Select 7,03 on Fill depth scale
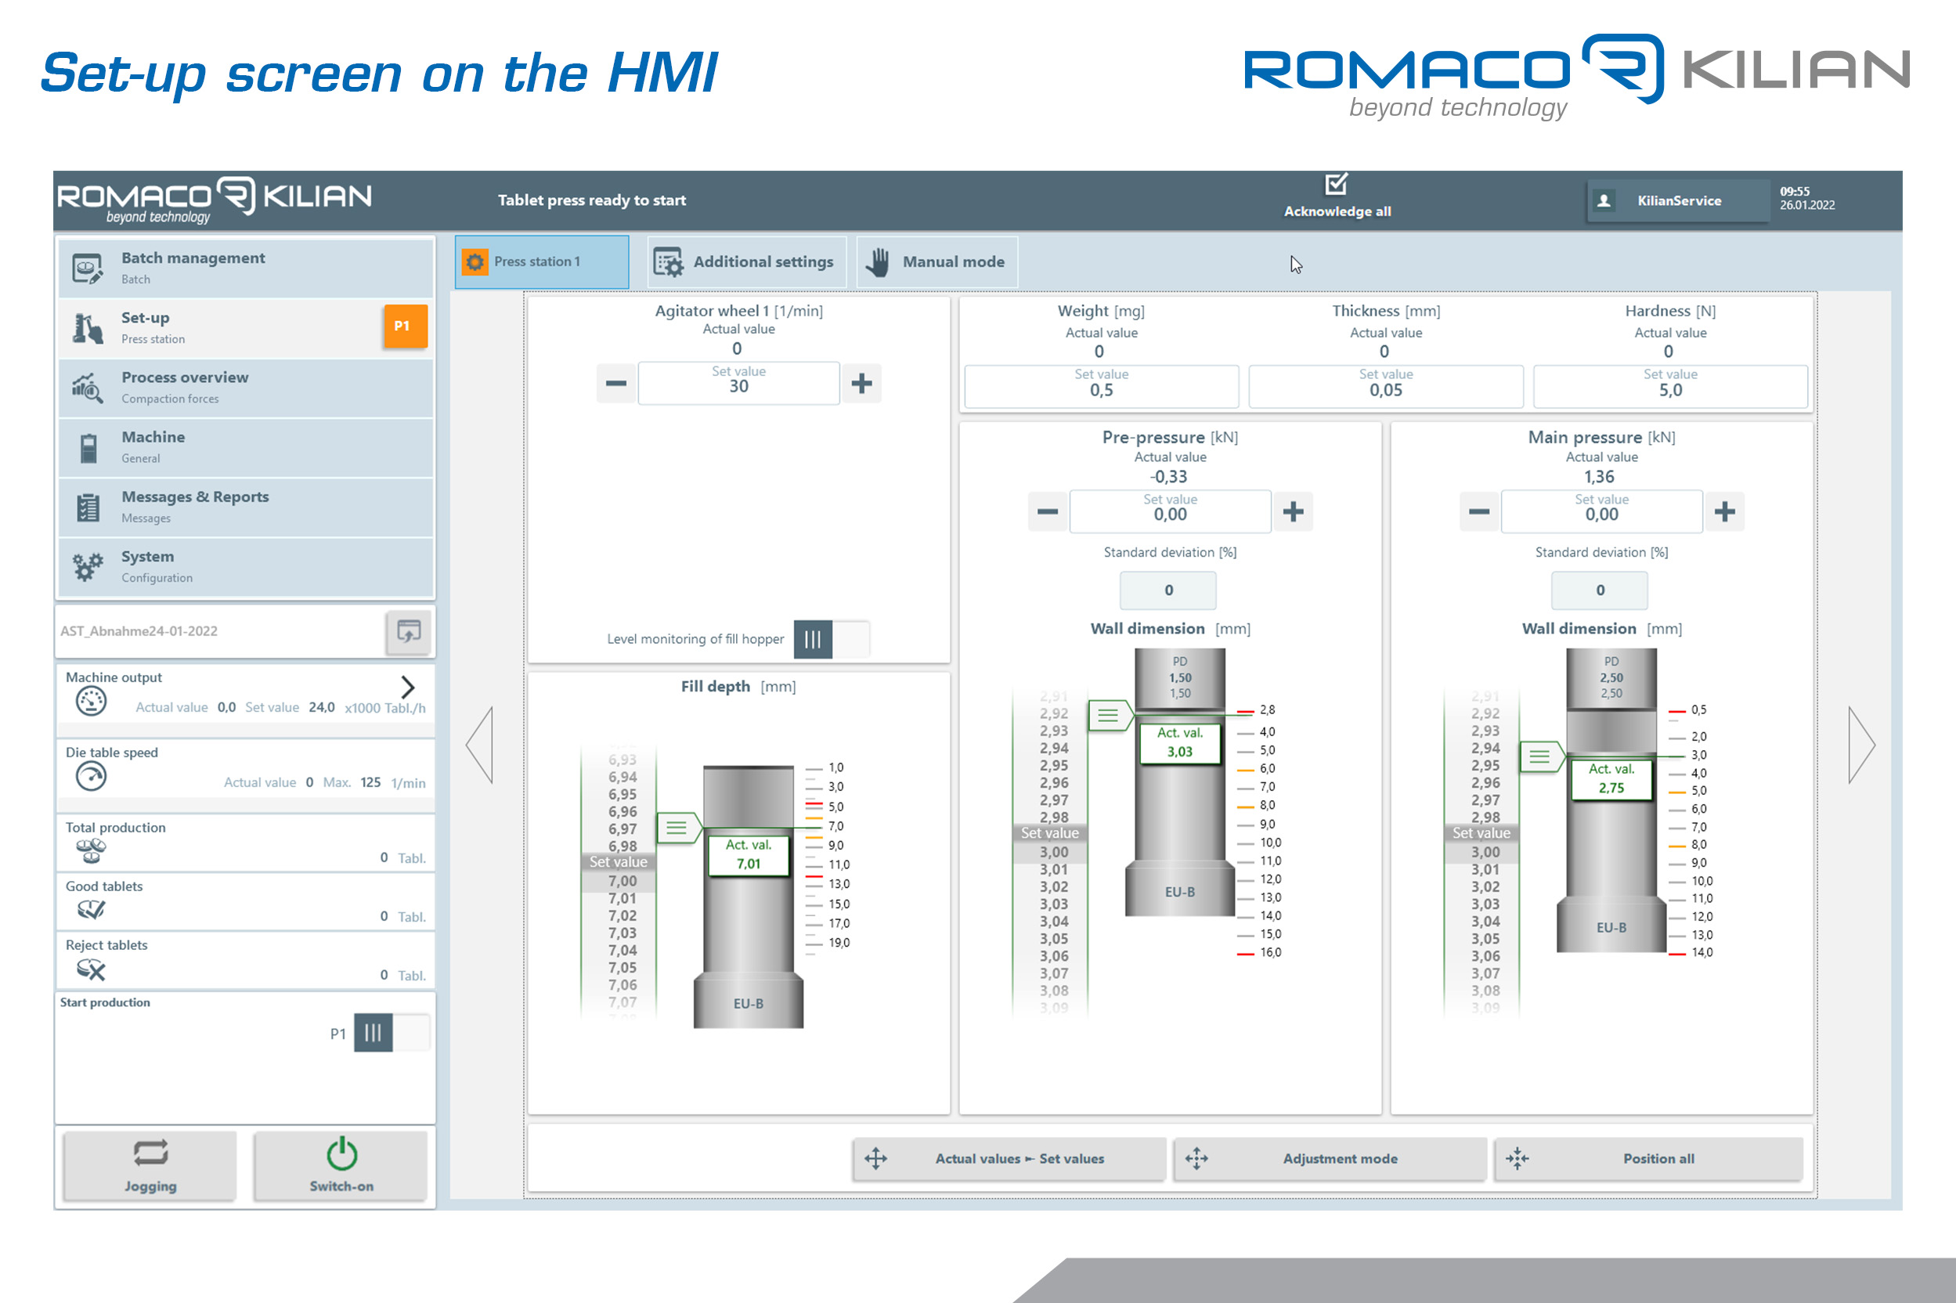 622,933
